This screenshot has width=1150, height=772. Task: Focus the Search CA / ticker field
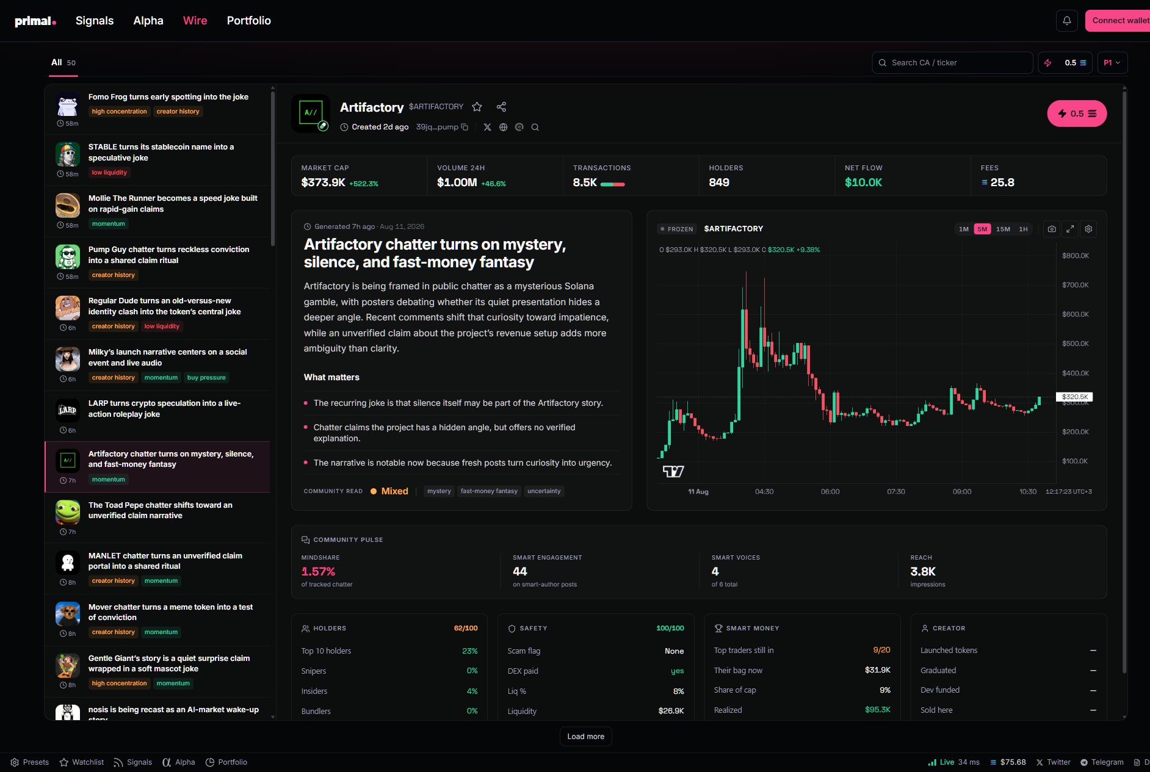tap(952, 63)
